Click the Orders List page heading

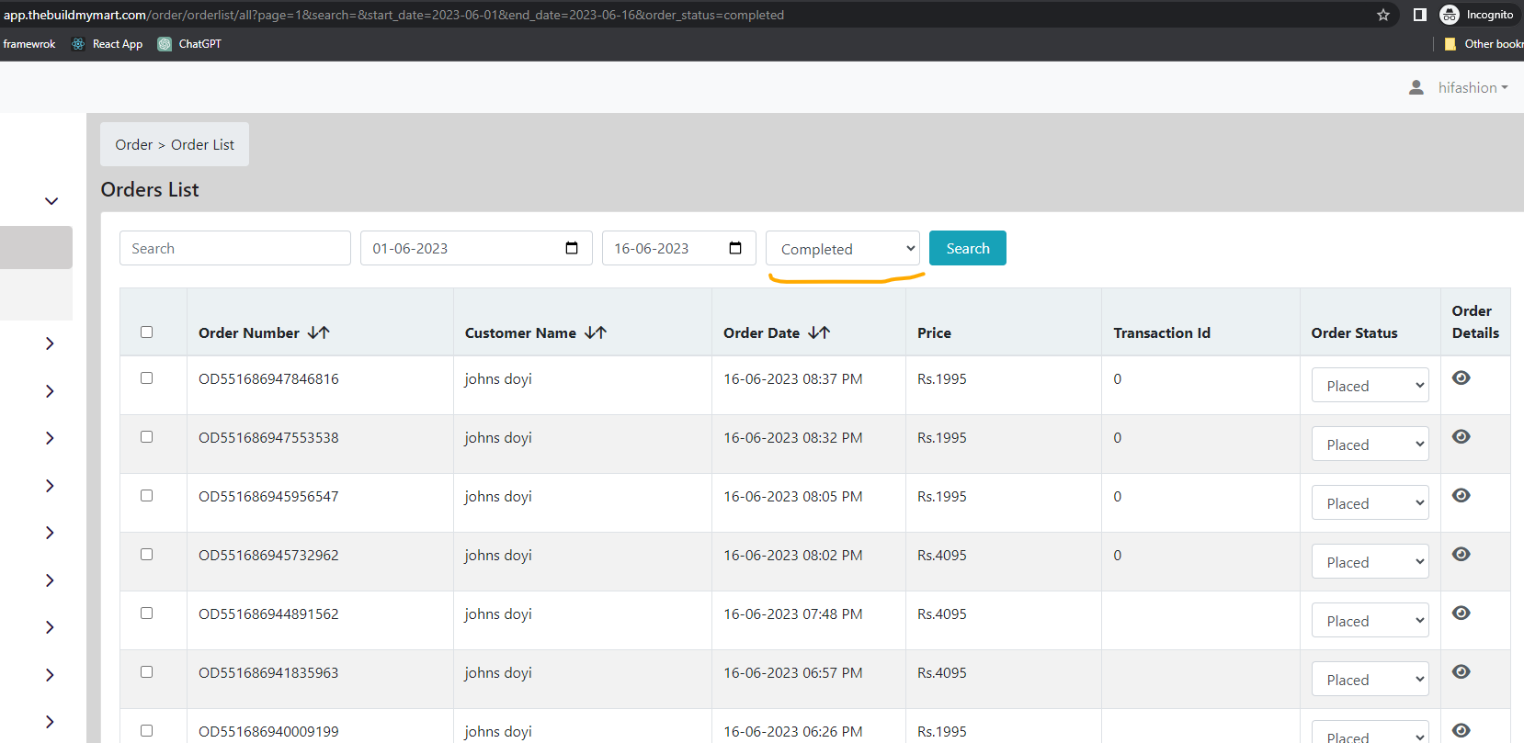tap(150, 189)
